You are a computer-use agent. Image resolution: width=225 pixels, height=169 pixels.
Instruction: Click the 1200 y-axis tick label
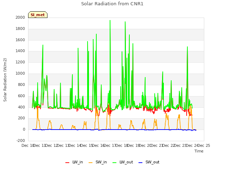click(x=20, y=62)
